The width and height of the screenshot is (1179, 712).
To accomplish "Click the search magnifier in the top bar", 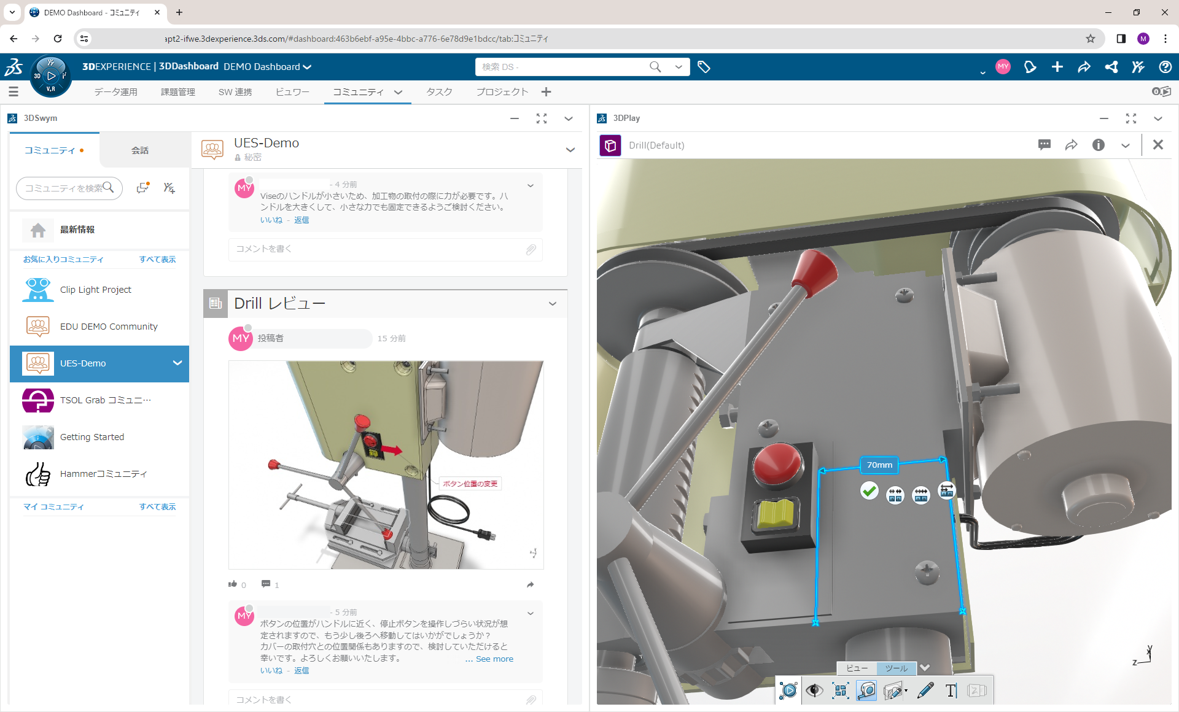I will click(x=655, y=67).
